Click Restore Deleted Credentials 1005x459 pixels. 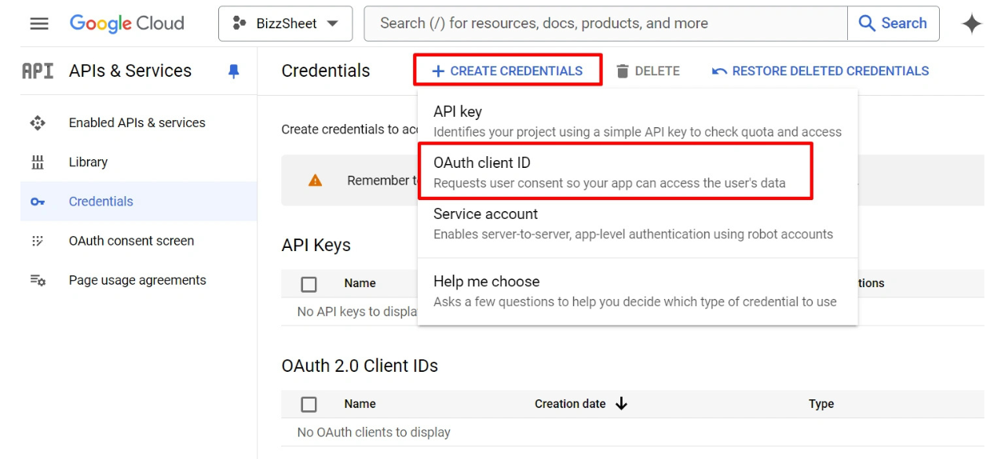tap(820, 71)
